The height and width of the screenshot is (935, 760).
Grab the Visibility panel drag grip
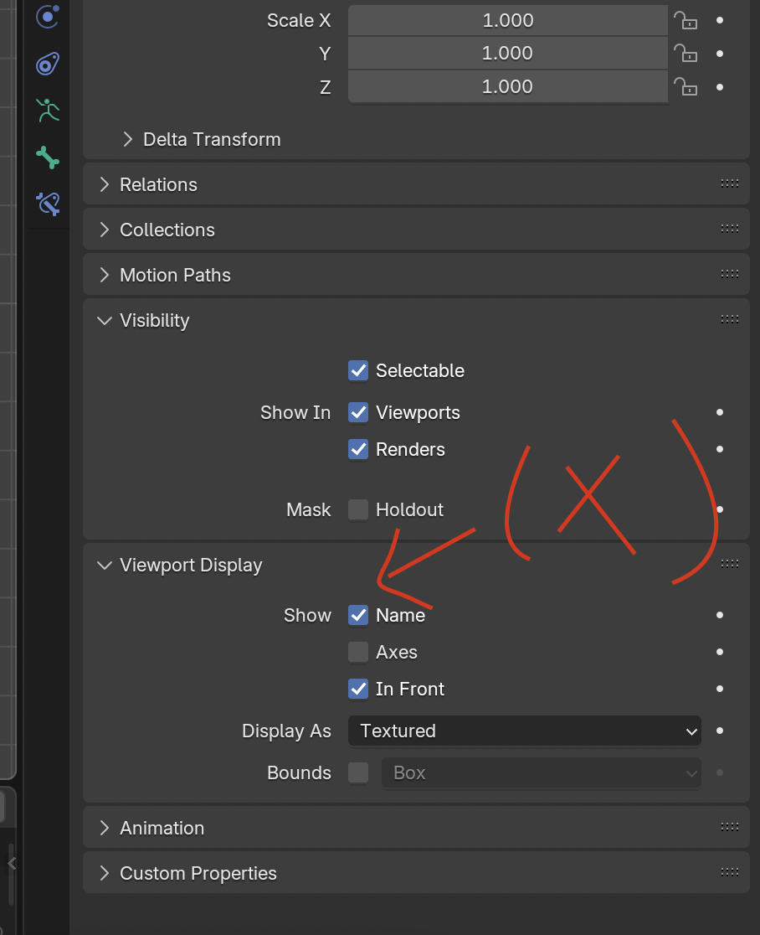click(730, 319)
